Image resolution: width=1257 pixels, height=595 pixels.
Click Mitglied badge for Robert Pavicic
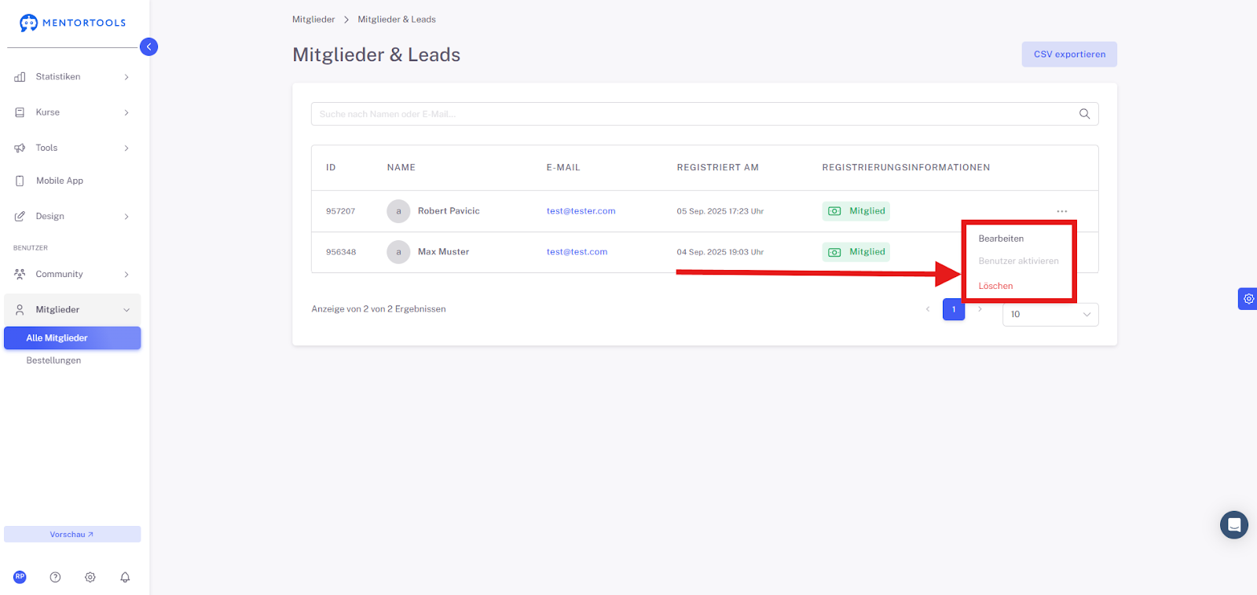[856, 211]
